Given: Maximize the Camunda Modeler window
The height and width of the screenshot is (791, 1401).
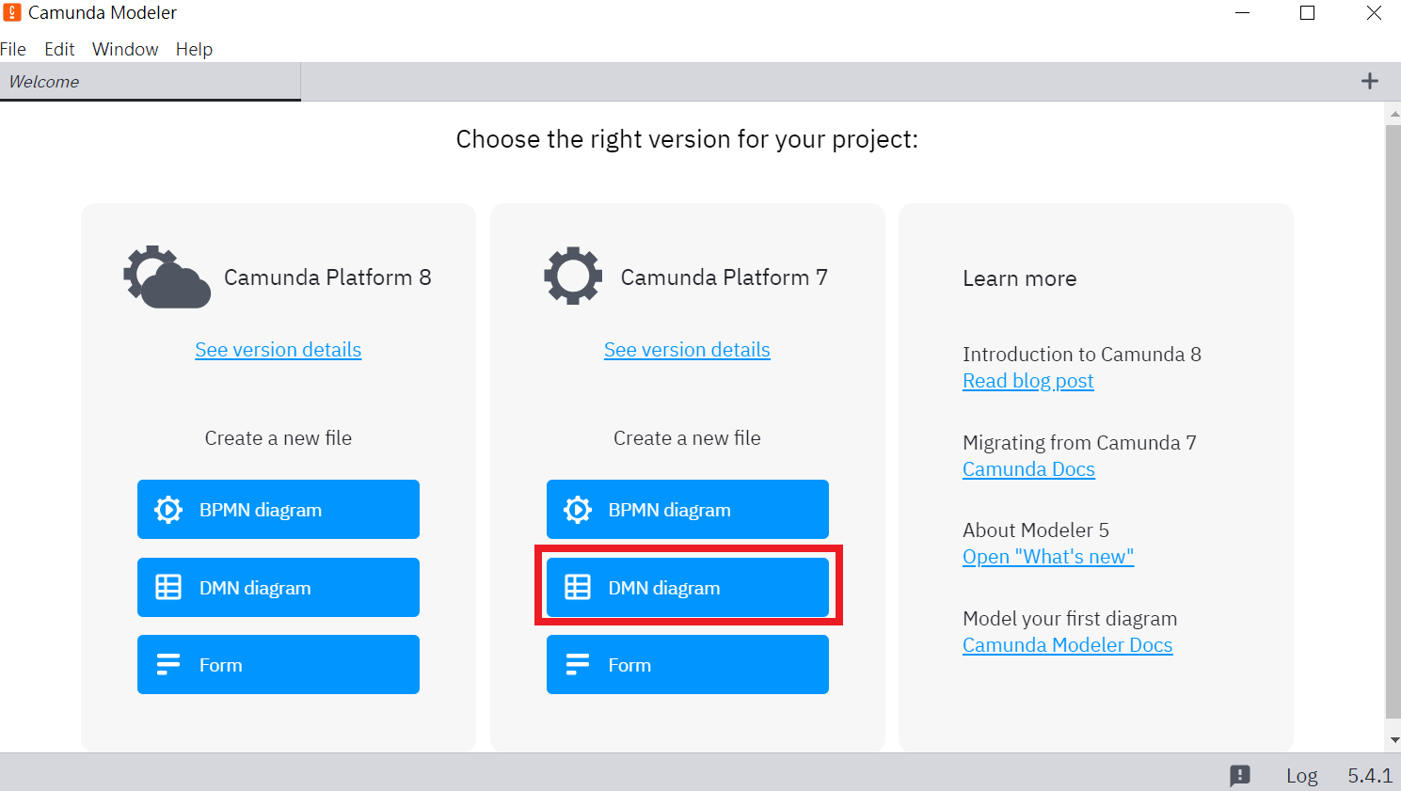Looking at the screenshot, I should coord(1307,13).
